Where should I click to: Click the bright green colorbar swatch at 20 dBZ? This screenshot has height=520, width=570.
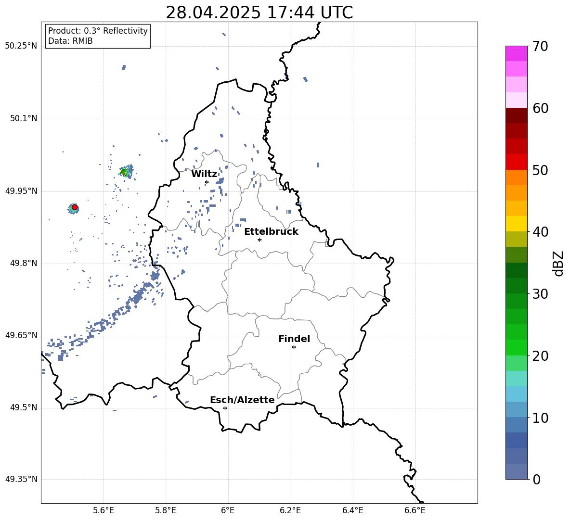(516, 347)
